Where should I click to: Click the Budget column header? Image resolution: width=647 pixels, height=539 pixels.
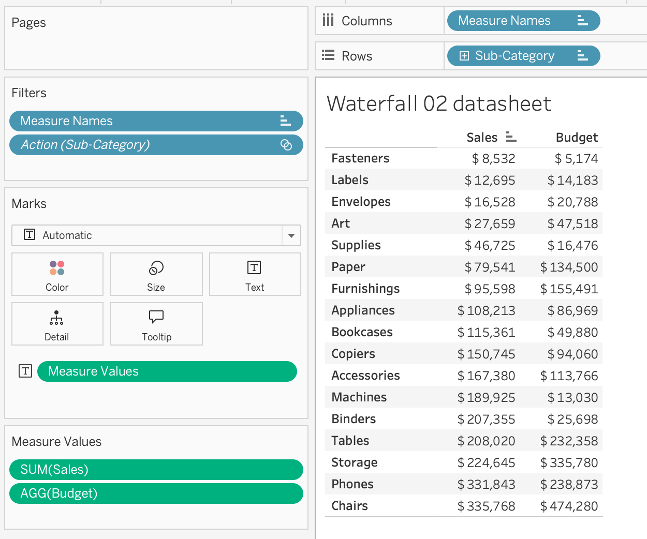click(576, 138)
